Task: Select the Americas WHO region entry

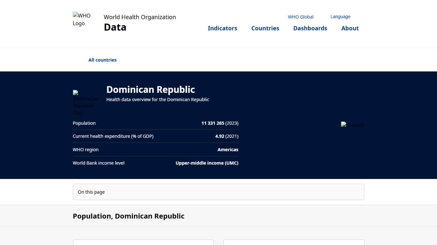Action: 228,149
